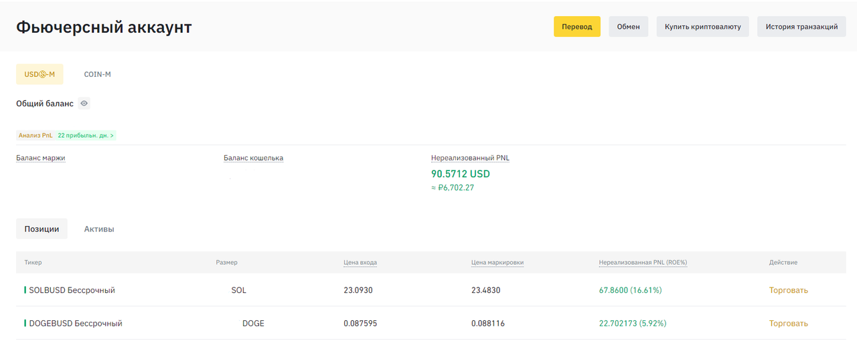Open SOLBUSD Бессрочный ticker

click(72, 290)
